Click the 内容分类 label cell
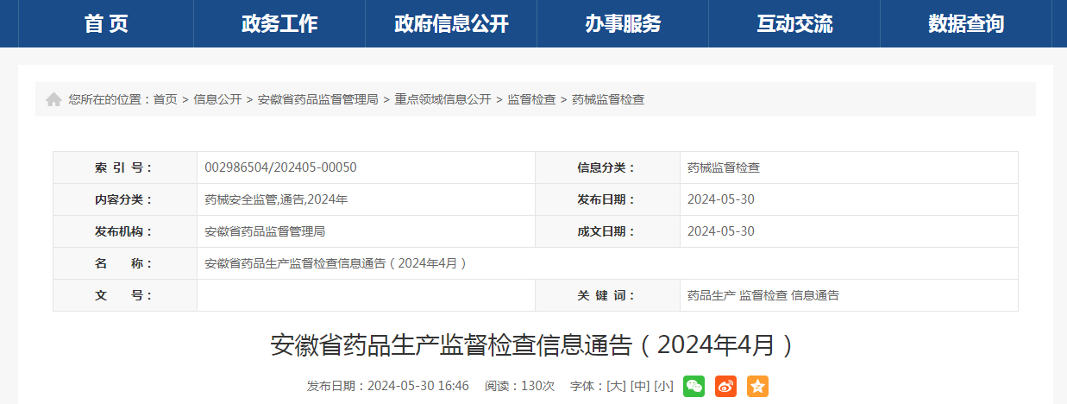 [125, 199]
